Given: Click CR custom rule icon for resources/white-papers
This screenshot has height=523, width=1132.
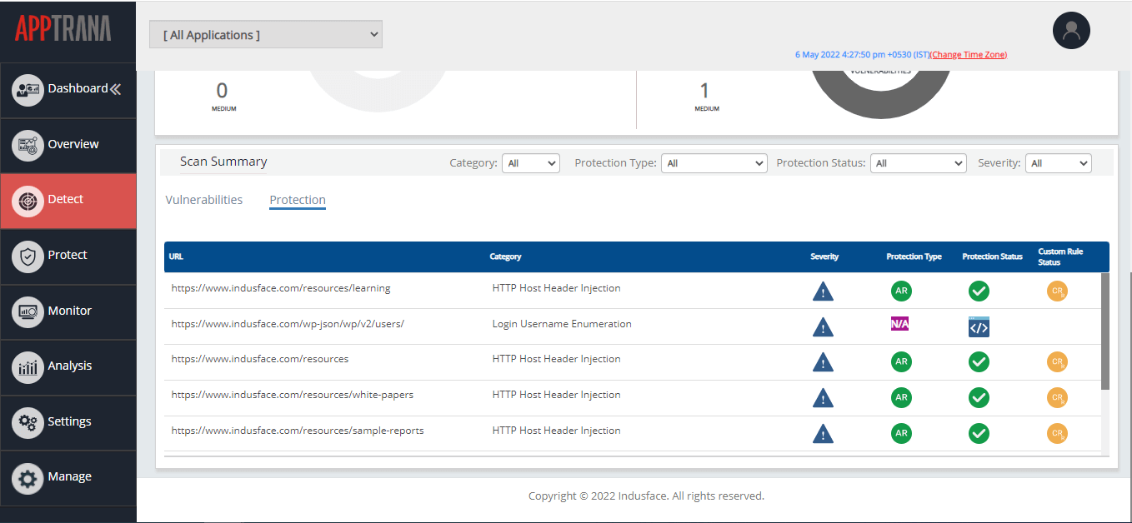Looking at the screenshot, I should coord(1057,397).
